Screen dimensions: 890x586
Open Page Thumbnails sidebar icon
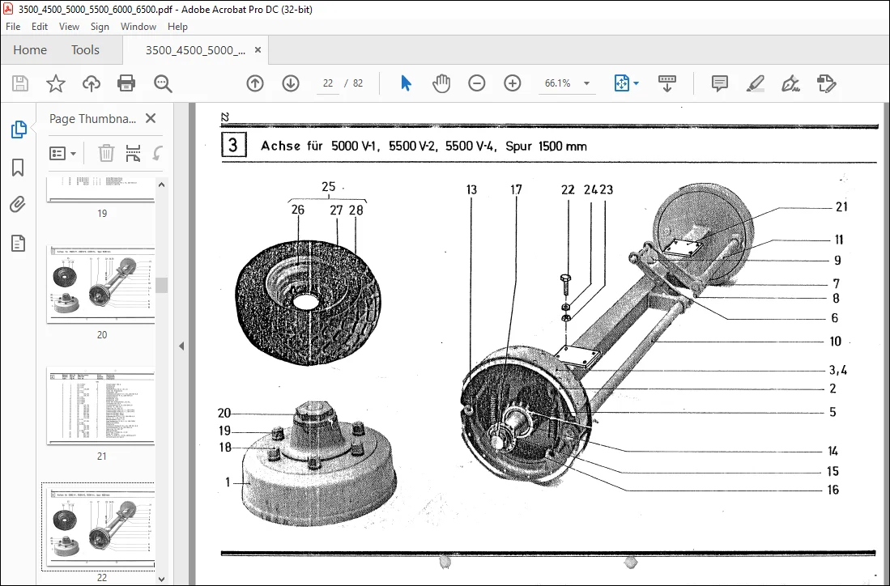(19, 130)
